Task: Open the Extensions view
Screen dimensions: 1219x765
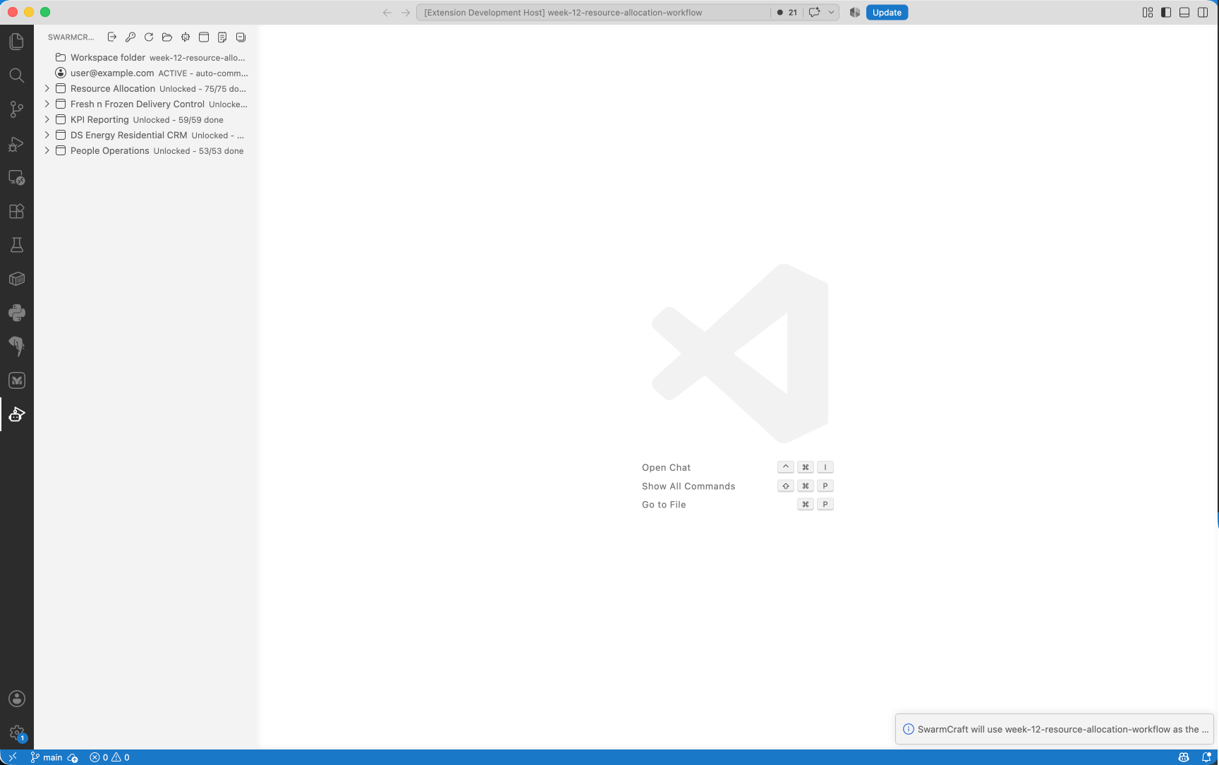Action: pyautogui.click(x=17, y=211)
